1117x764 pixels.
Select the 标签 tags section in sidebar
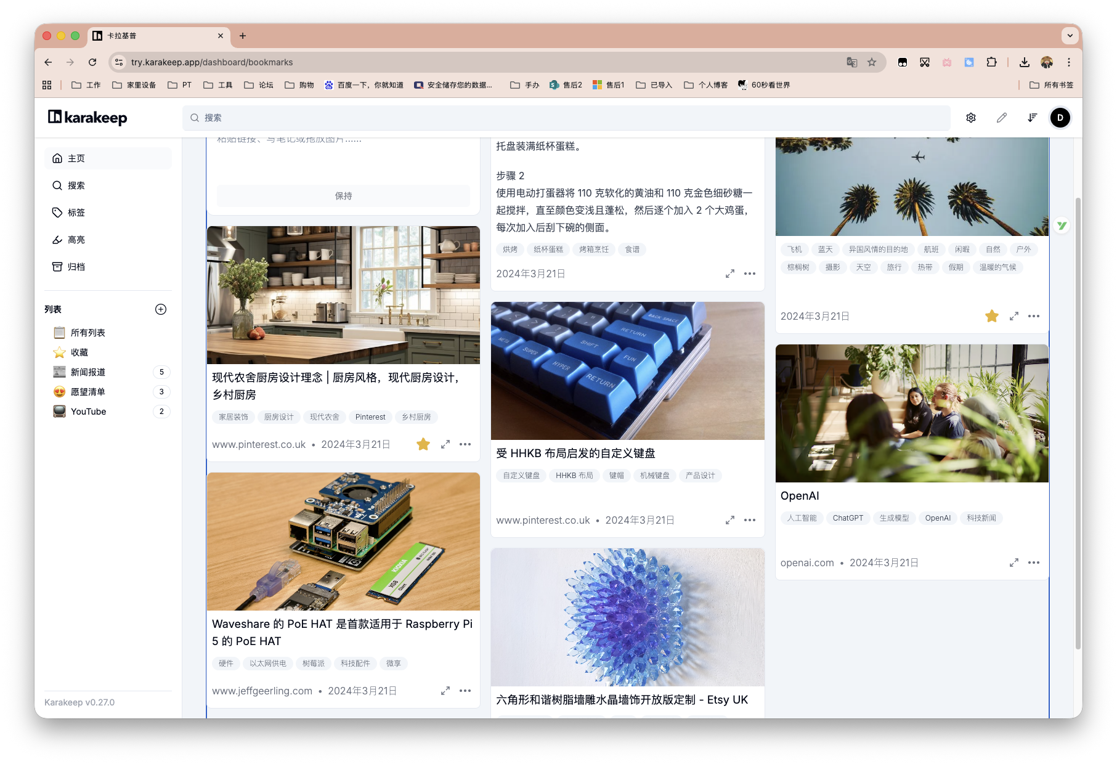(76, 213)
